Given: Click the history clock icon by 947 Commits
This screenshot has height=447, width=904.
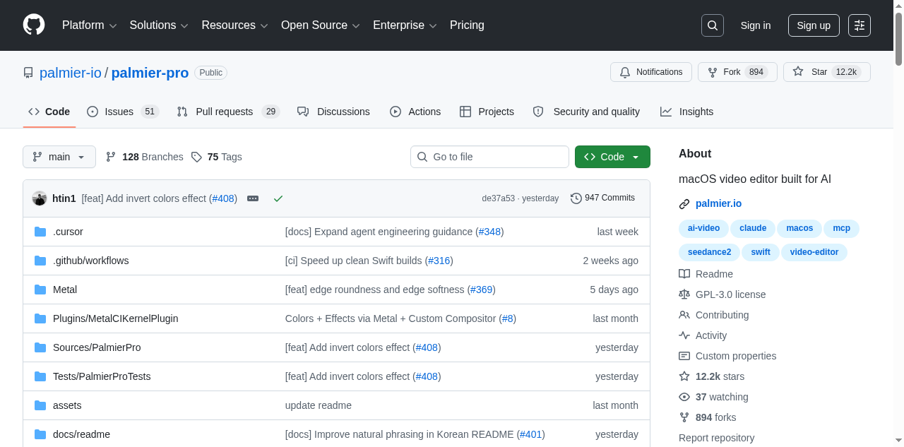Looking at the screenshot, I should pyautogui.click(x=576, y=198).
